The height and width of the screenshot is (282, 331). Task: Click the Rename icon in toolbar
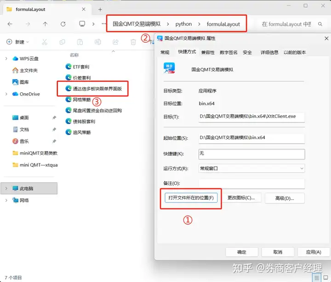(x=98, y=42)
